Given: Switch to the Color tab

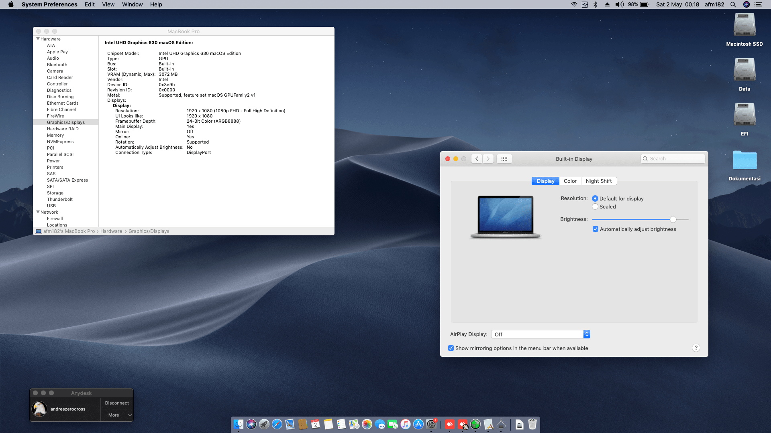Looking at the screenshot, I should click(x=570, y=181).
